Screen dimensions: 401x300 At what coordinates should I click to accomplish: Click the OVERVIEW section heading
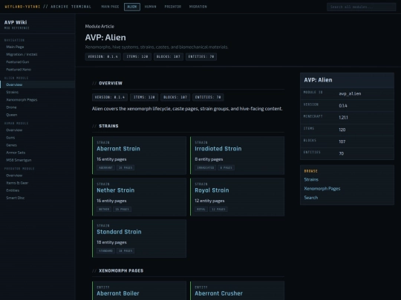[111, 83]
